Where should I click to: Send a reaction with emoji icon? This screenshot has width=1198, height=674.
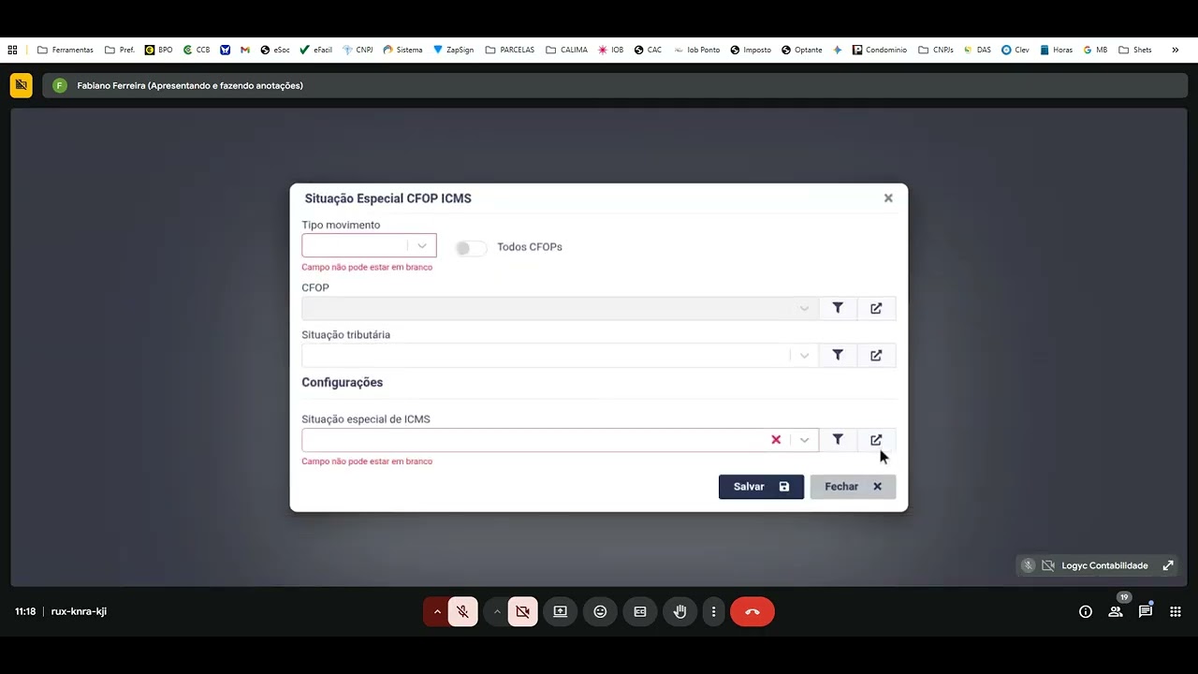coord(600,611)
